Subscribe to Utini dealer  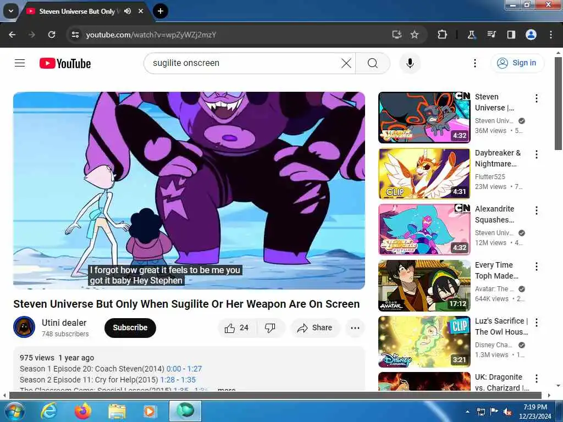tap(130, 327)
